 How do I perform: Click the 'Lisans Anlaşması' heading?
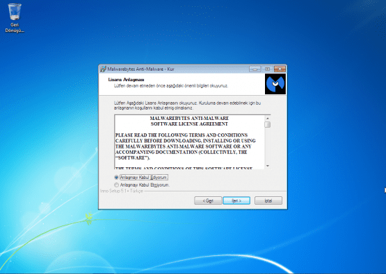(126, 80)
